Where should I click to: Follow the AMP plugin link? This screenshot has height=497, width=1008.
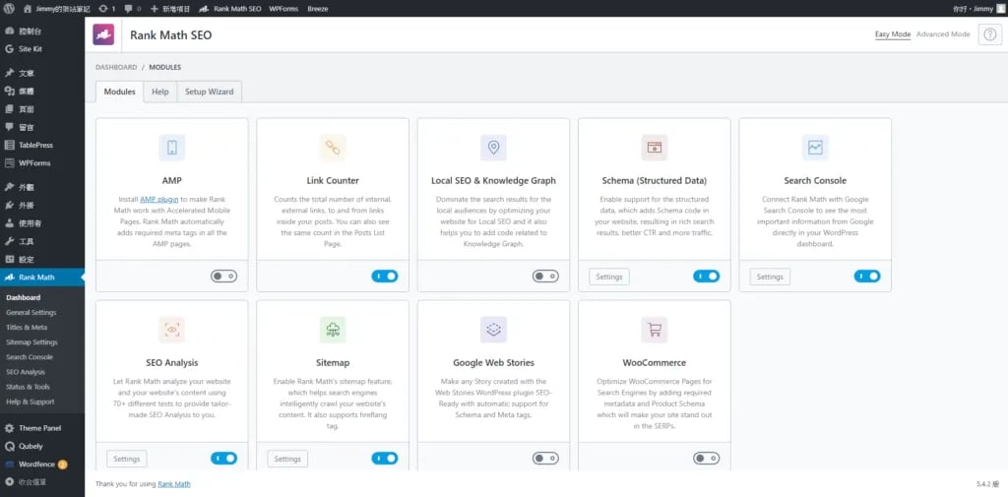[159, 200]
